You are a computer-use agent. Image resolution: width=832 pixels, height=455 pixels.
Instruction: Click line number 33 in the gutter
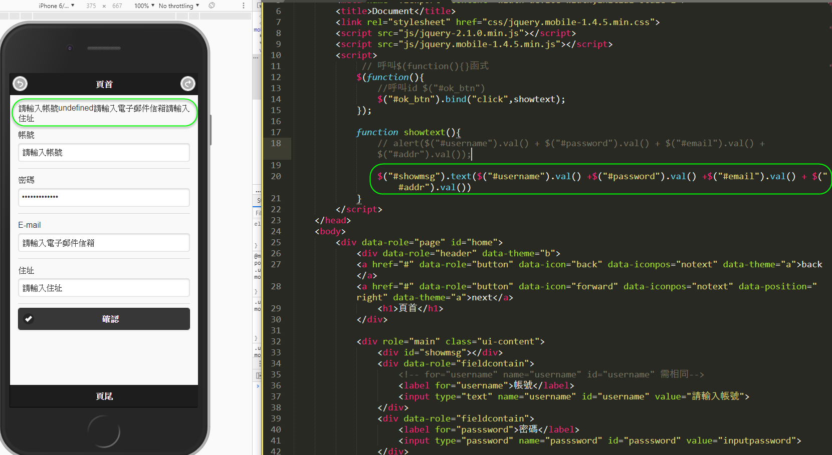click(x=276, y=352)
